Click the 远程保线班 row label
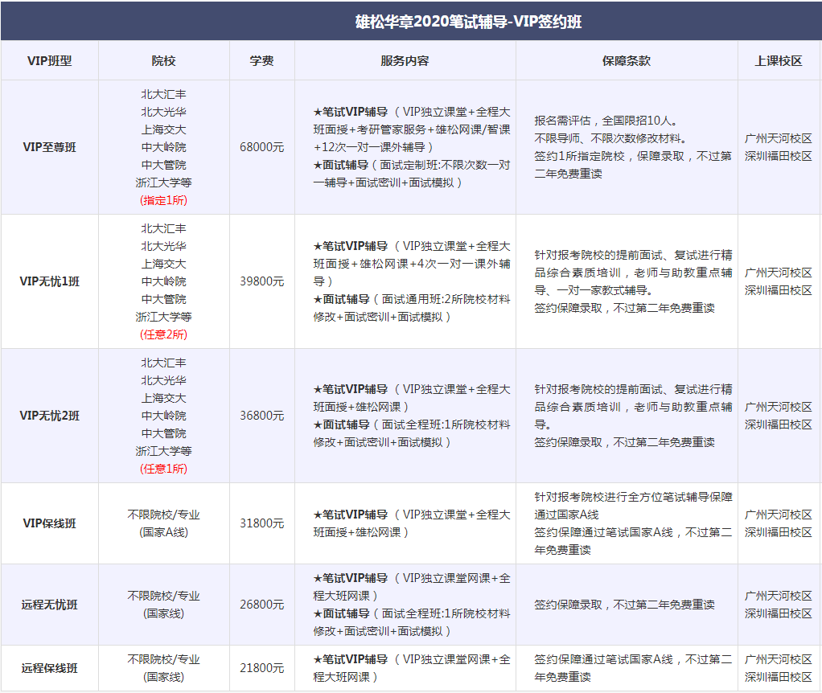This screenshot has height=693, width=822. pos(50,667)
